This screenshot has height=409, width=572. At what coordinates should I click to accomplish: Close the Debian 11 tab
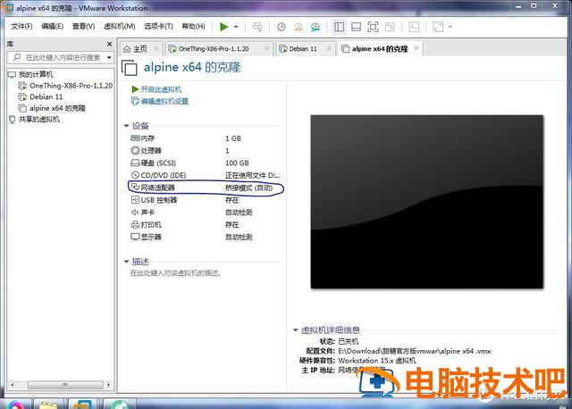(x=330, y=48)
